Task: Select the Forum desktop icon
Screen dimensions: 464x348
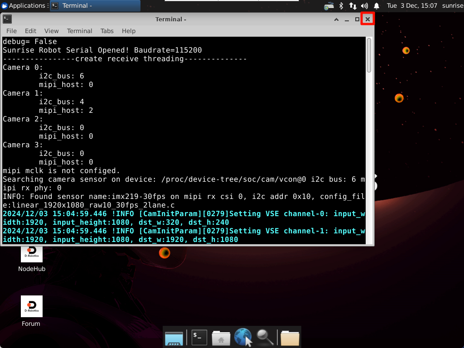Action: pyautogui.click(x=32, y=311)
